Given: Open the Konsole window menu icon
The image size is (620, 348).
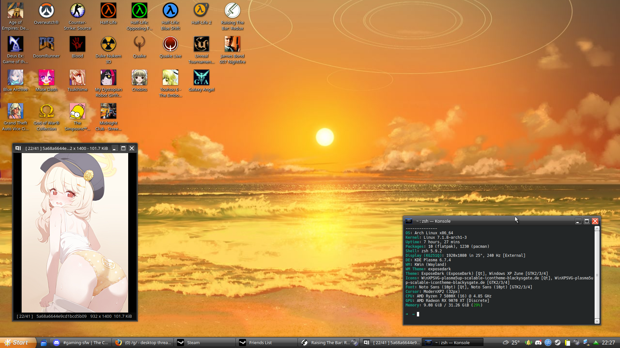Looking at the screenshot, I should pos(409,221).
